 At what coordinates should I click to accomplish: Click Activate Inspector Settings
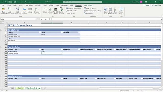point(92,11)
